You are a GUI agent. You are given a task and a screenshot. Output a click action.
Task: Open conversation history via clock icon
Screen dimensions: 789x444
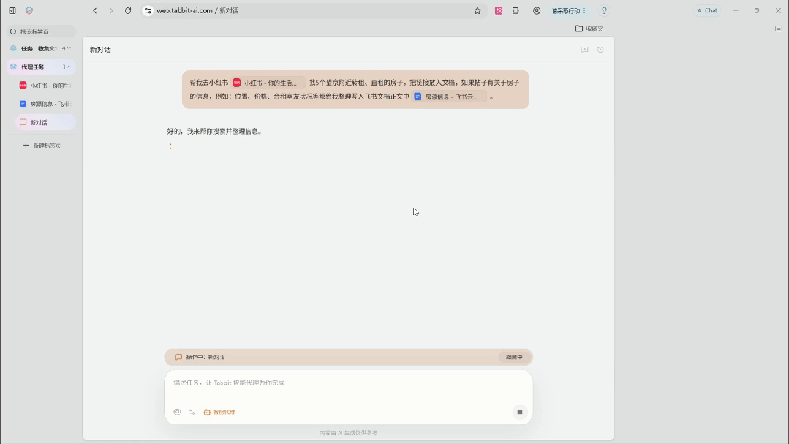(600, 49)
